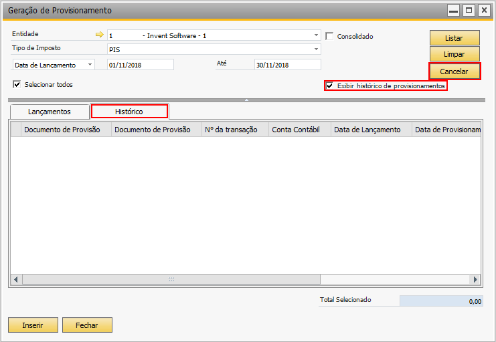Click the Limpar button
Viewport: 496px width, 342px height.
pos(454,54)
